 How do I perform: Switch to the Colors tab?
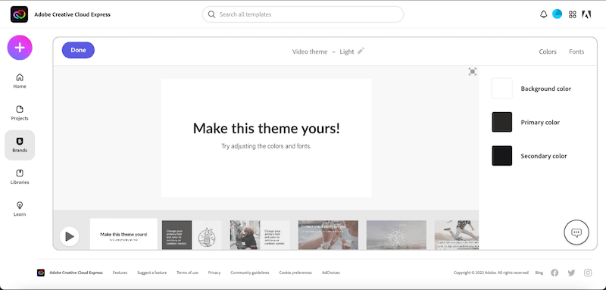pyautogui.click(x=548, y=51)
